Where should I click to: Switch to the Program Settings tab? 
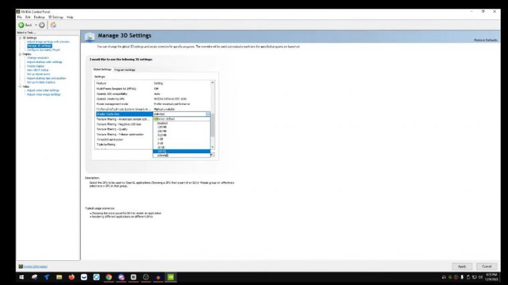coord(124,70)
